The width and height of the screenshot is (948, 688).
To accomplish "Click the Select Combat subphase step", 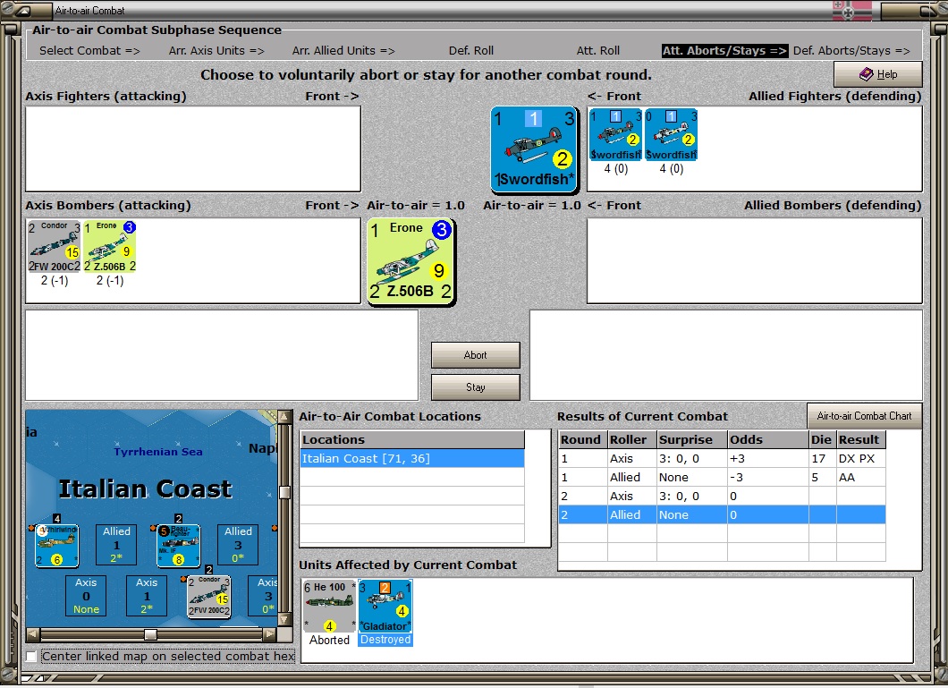I will click(x=89, y=51).
